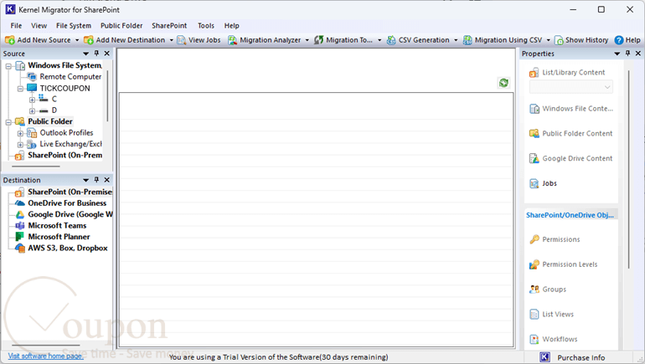This screenshot has width=645, height=364.
Task: Open the Add New Source dropdown arrow
Action: [77, 40]
